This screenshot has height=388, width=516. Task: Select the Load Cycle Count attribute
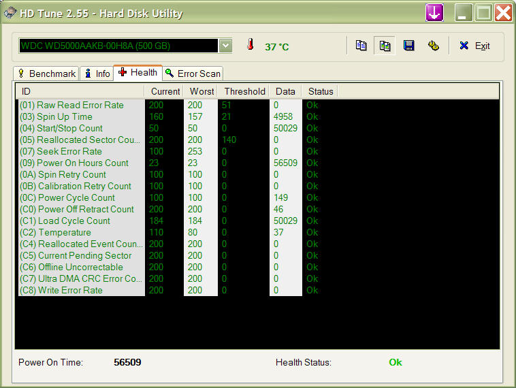tap(65, 221)
